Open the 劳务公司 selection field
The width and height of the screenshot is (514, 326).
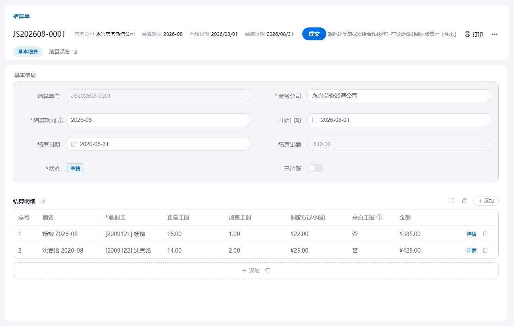pyautogui.click(x=399, y=96)
